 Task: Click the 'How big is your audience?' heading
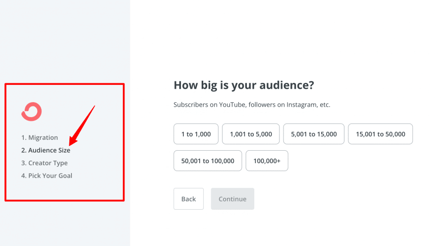click(x=244, y=85)
